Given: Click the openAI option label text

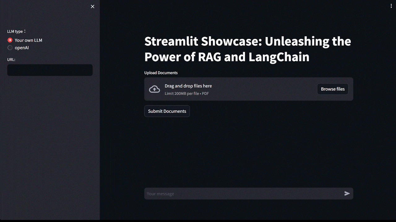Looking at the screenshot, I should click(x=22, y=48).
